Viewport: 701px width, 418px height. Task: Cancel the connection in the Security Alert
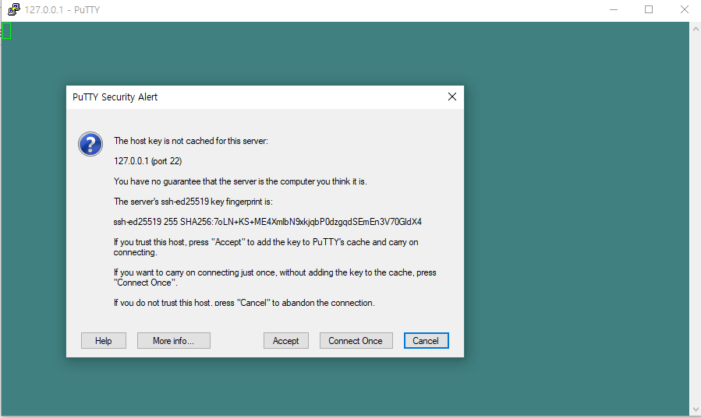pos(426,341)
